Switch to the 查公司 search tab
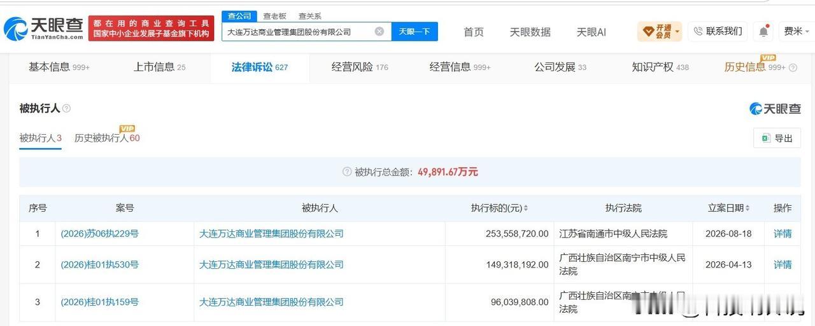815x326 pixels. coord(240,16)
